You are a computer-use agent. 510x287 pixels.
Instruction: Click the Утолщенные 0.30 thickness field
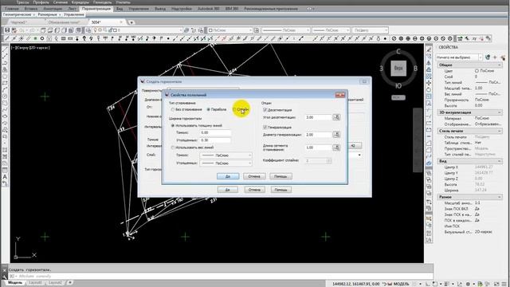point(215,140)
